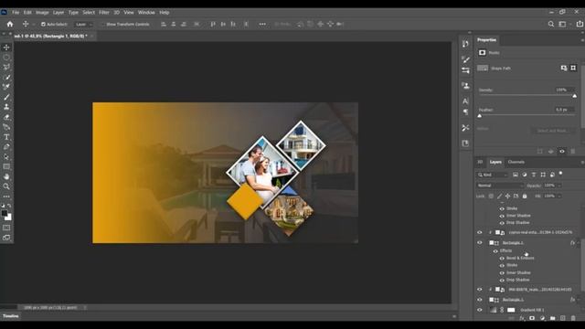Select the vector mask button in Properties
585x329 pixels.
point(573,68)
